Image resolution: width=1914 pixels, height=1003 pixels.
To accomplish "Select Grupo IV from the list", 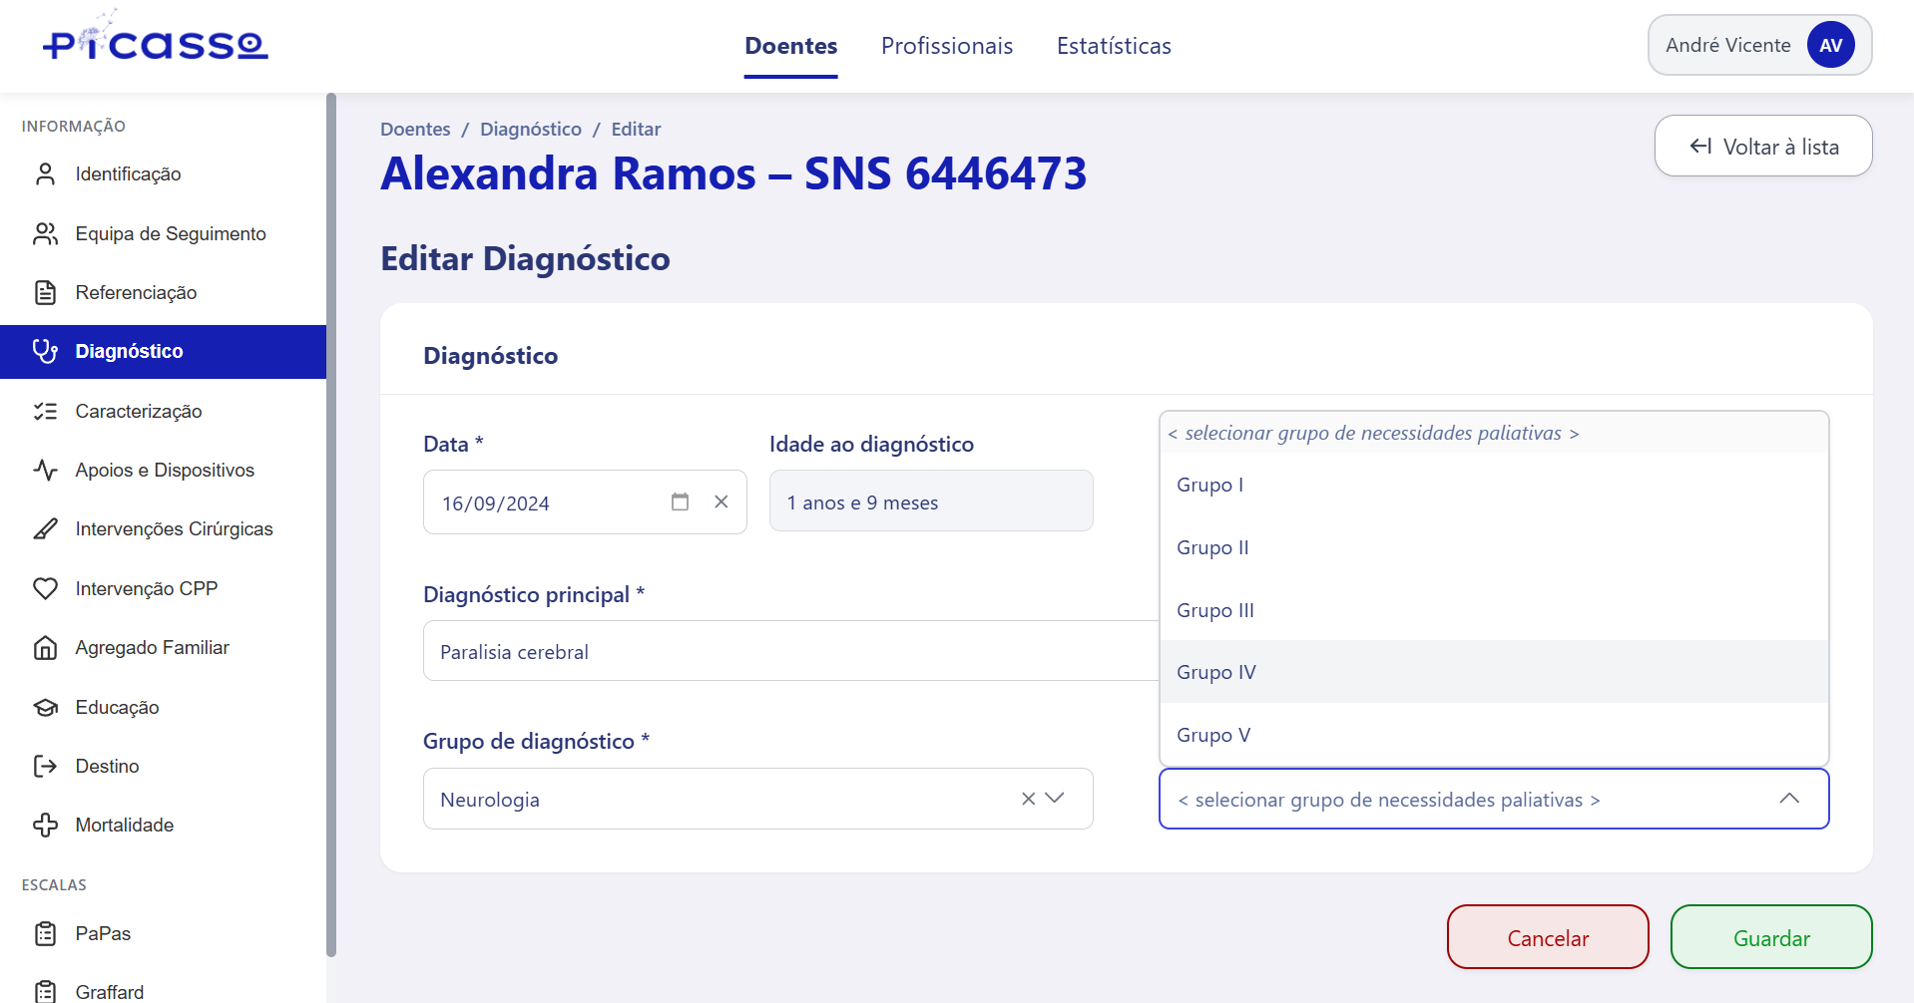I will pyautogui.click(x=1216, y=672).
